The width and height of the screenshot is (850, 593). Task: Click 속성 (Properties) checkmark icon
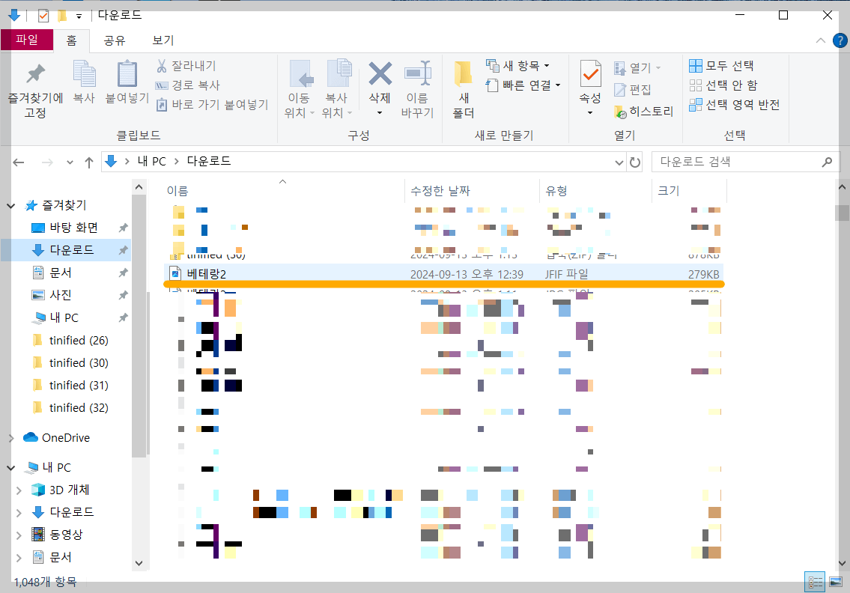tap(590, 74)
